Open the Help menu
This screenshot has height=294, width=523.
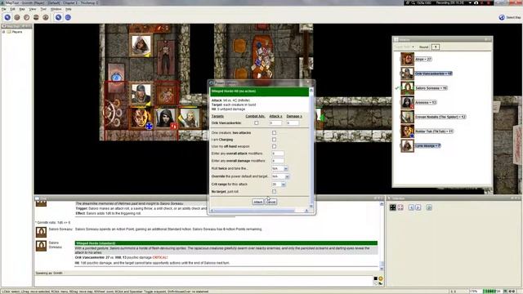(x=69, y=9)
